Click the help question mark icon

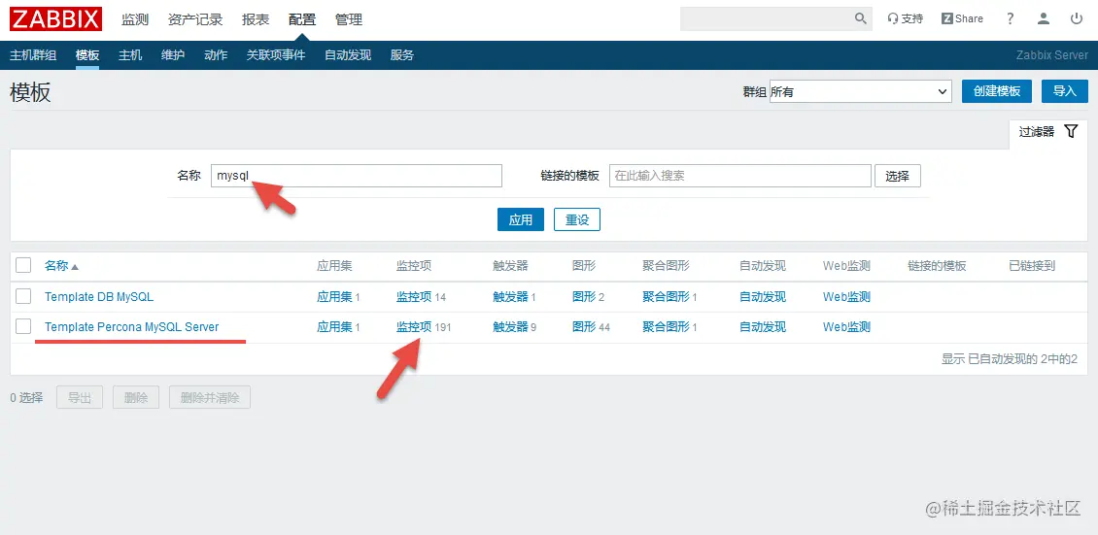[x=1010, y=18]
